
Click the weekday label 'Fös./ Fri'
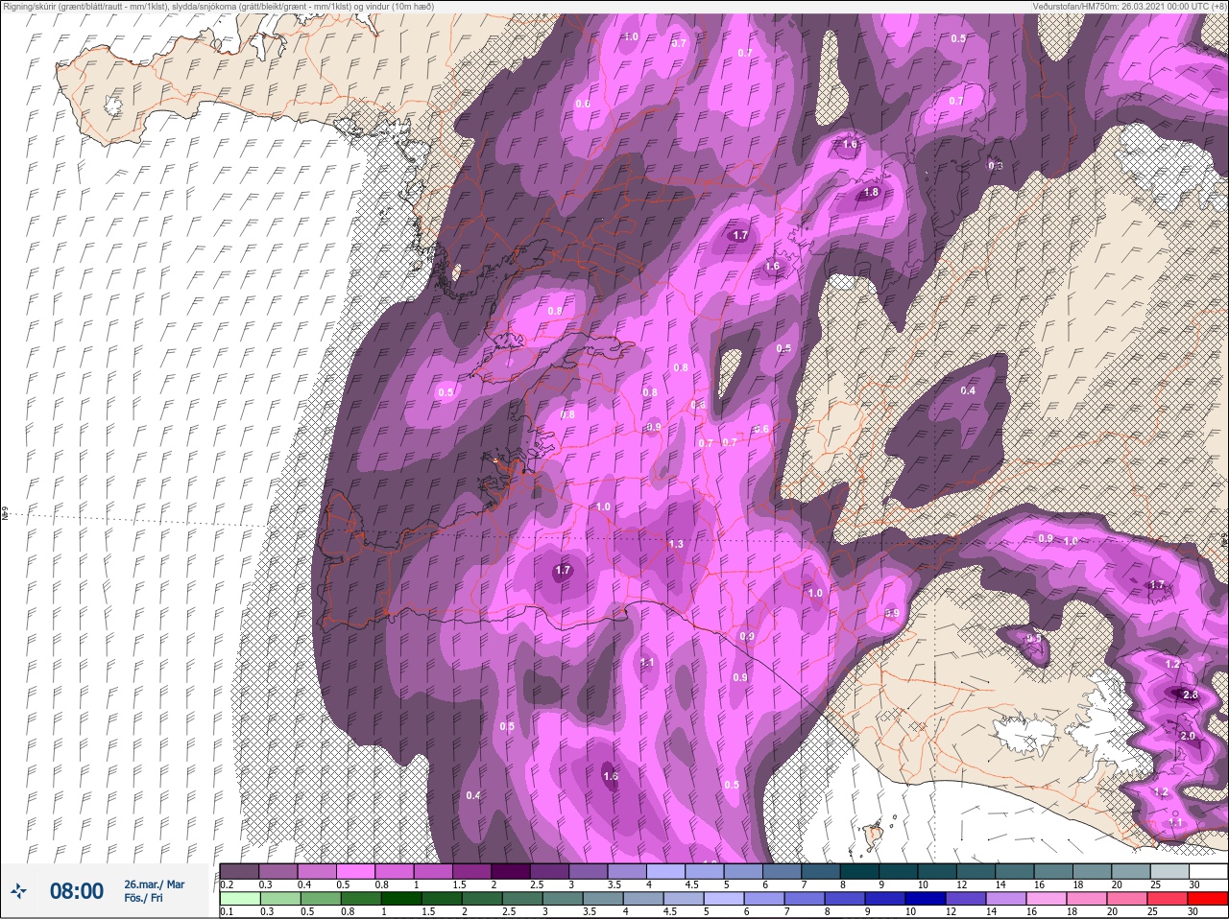(x=143, y=898)
